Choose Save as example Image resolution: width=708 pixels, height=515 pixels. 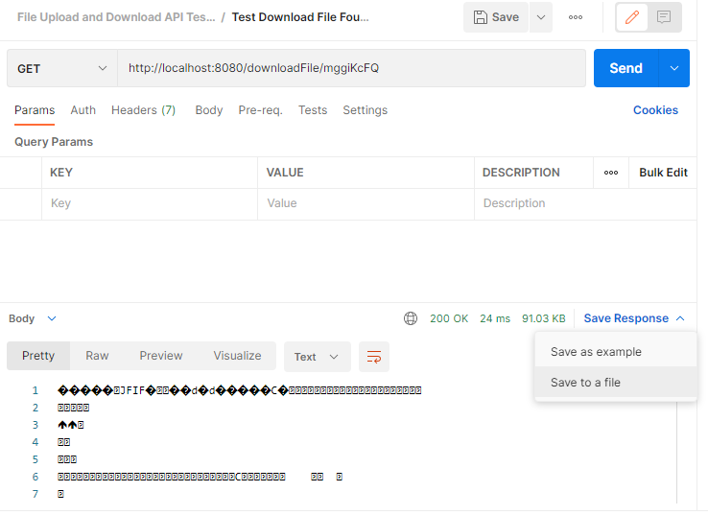pos(616,352)
